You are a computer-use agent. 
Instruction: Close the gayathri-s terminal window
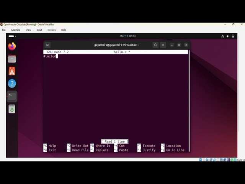coord(186,45)
